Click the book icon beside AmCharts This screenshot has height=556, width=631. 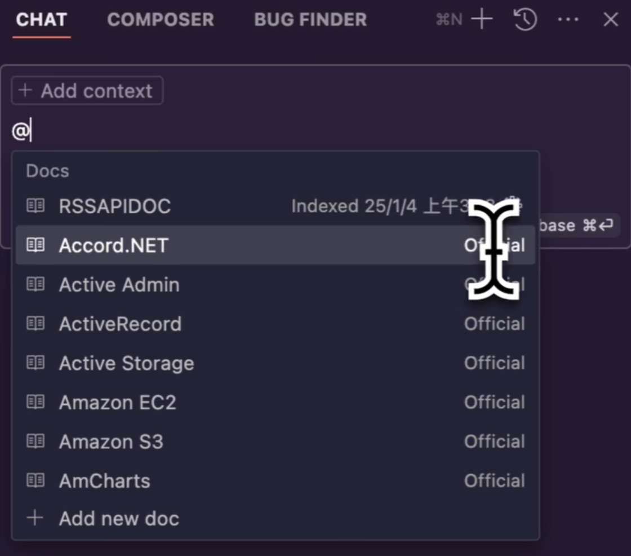coord(35,480)
